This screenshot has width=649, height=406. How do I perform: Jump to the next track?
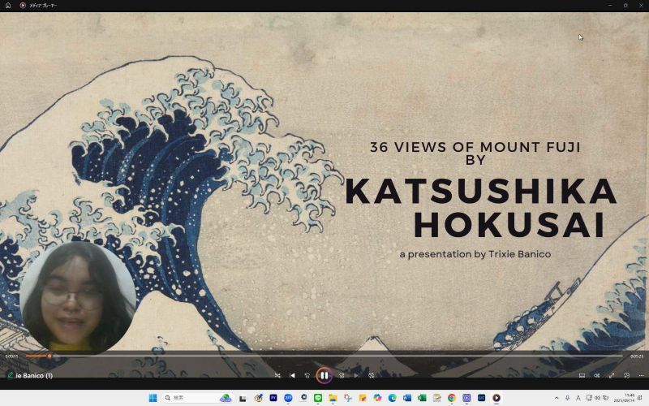[x=356, y=375]
